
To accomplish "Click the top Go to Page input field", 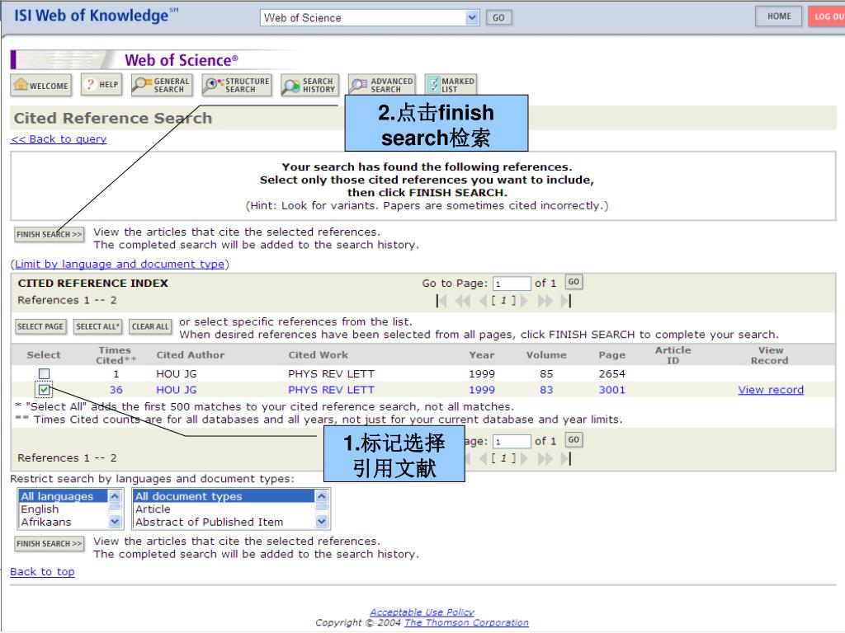I will coord(511,284).
